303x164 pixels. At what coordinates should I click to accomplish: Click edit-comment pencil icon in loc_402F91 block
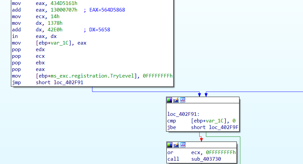(x=176, y=100)
